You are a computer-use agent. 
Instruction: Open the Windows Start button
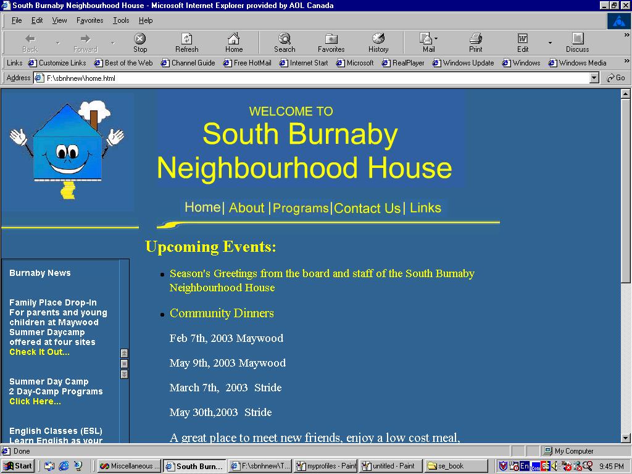18,466
